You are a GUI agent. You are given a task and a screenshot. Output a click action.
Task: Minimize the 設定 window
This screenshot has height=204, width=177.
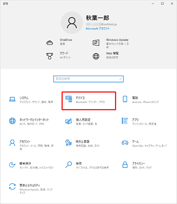tap(153, 4)
